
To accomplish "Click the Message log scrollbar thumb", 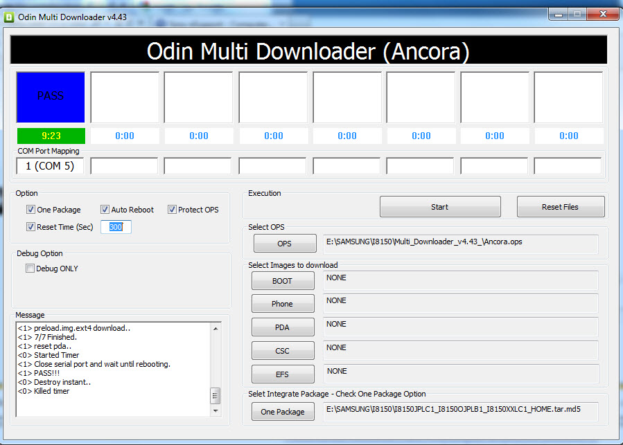I will 215,395.
